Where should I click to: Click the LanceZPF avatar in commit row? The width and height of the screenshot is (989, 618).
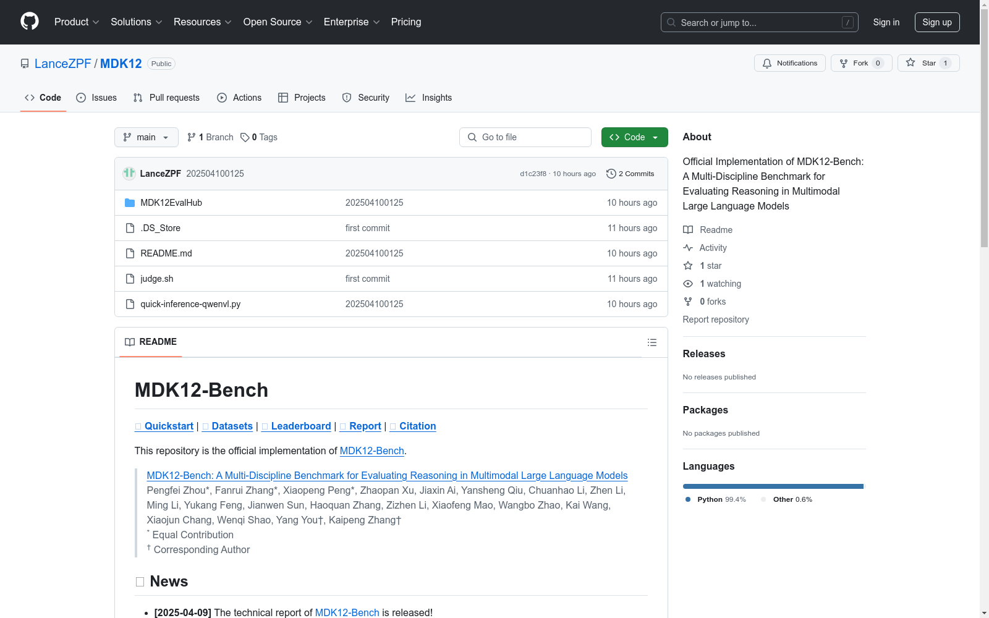(x=129, y=174)
